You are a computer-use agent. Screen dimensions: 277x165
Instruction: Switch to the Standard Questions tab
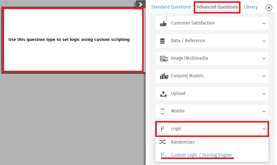[171, 7]
